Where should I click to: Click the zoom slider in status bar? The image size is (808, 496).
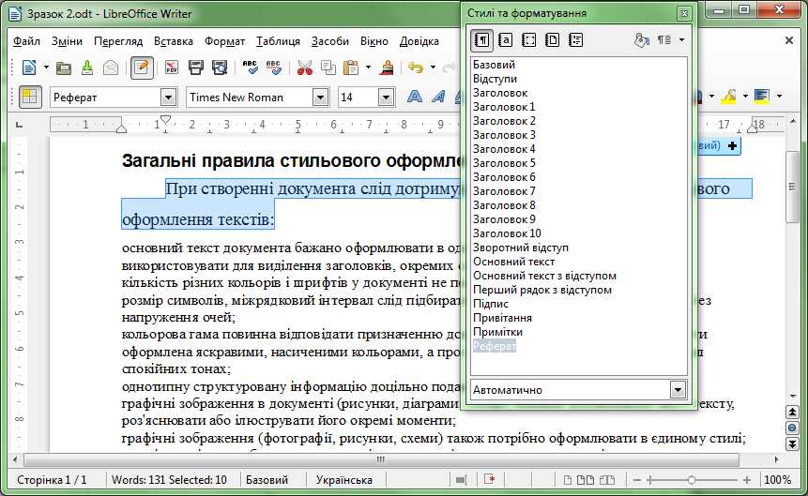click(691, 480)
